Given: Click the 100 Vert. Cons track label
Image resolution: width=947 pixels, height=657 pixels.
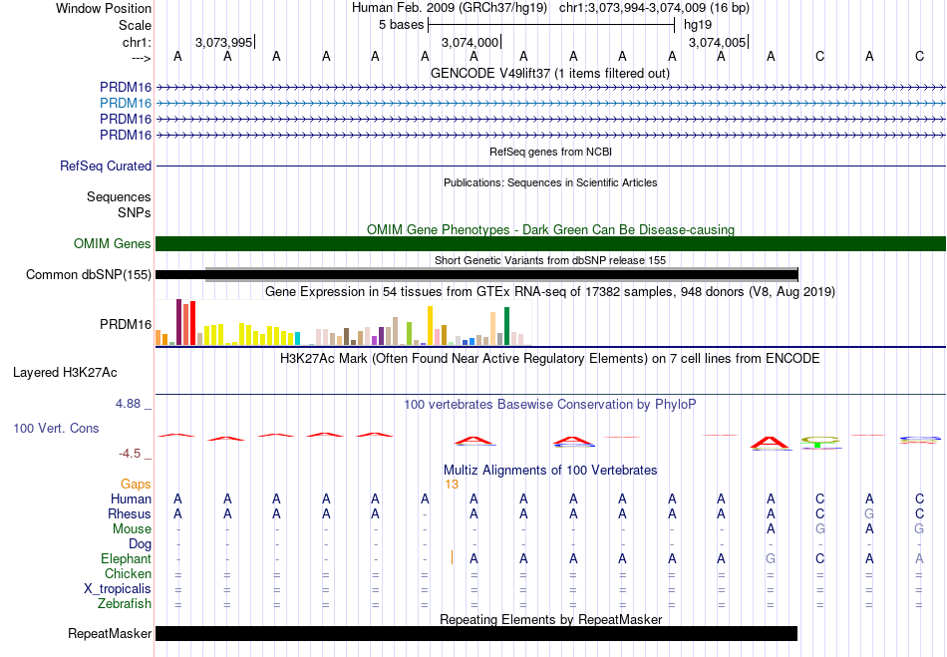Looking at the screenshot, I should tap(56, 428).
